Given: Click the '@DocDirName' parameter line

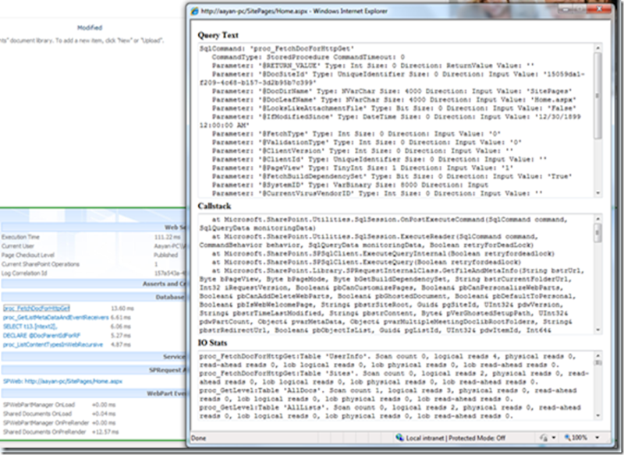Looking at the screenshot, I should click(x=392, y=91).
